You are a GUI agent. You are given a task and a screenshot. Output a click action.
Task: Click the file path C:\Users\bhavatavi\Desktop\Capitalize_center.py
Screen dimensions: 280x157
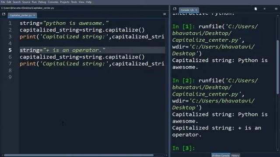point(28,8)
